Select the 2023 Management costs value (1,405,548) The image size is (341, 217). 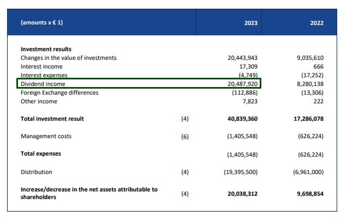click(x=242, y=136)
